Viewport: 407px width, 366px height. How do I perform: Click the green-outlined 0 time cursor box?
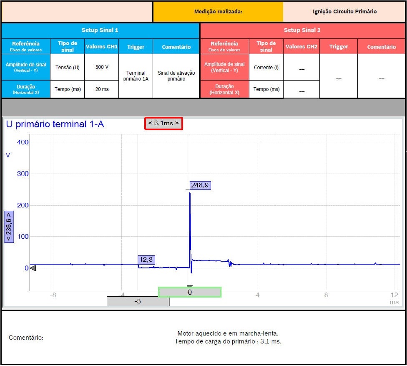190,292
